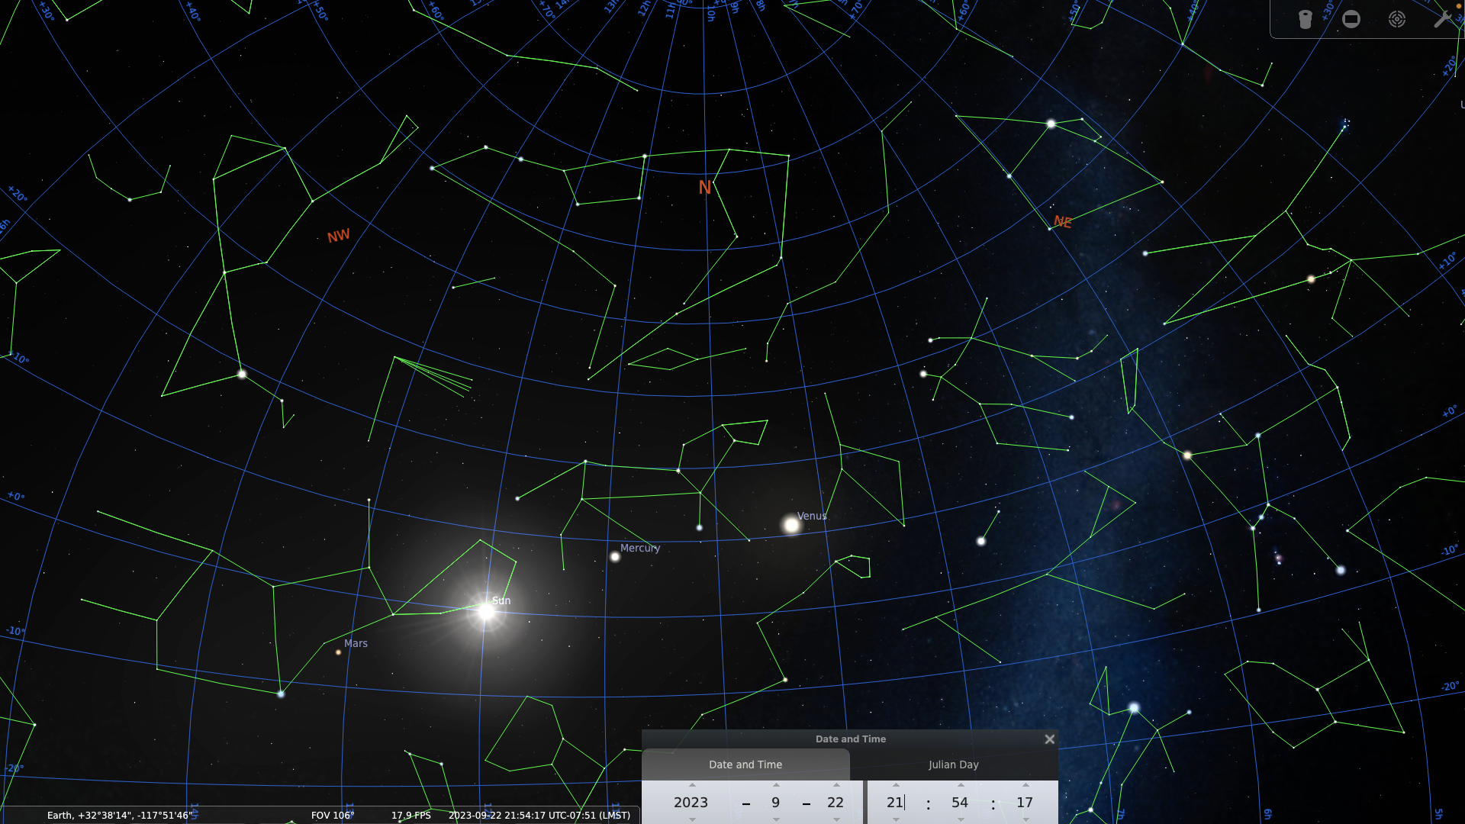Increase the year with the up arrow
Viewport: 1465px width, 824px height.
(692, 785)
